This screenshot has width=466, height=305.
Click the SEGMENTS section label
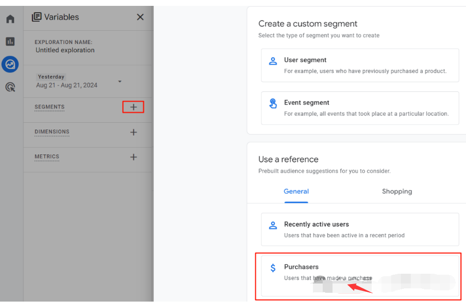click(49, 107)
